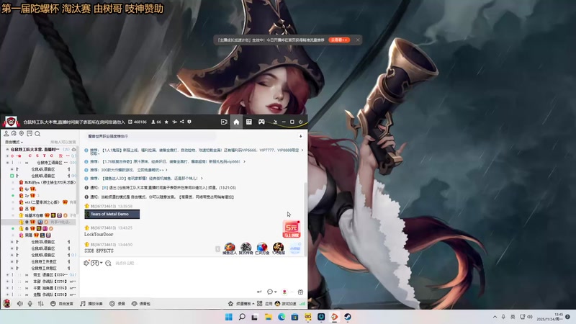Launch the 亡灵打金 mini-game icon
Image resolution: width=576 pixels, height=324 pixels.
pos(262,248)
